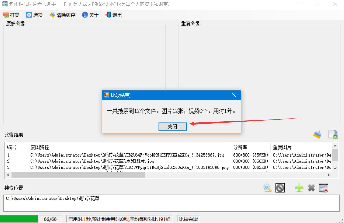Select the C:\Users\Administrator\Desktop\测试\花草 search path

point(53,199)
